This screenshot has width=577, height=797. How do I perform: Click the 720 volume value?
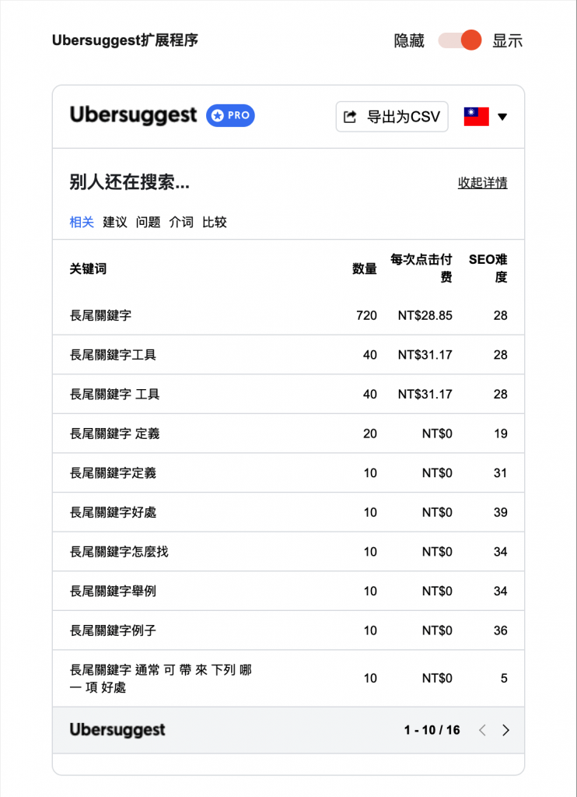tap(367, 315)
